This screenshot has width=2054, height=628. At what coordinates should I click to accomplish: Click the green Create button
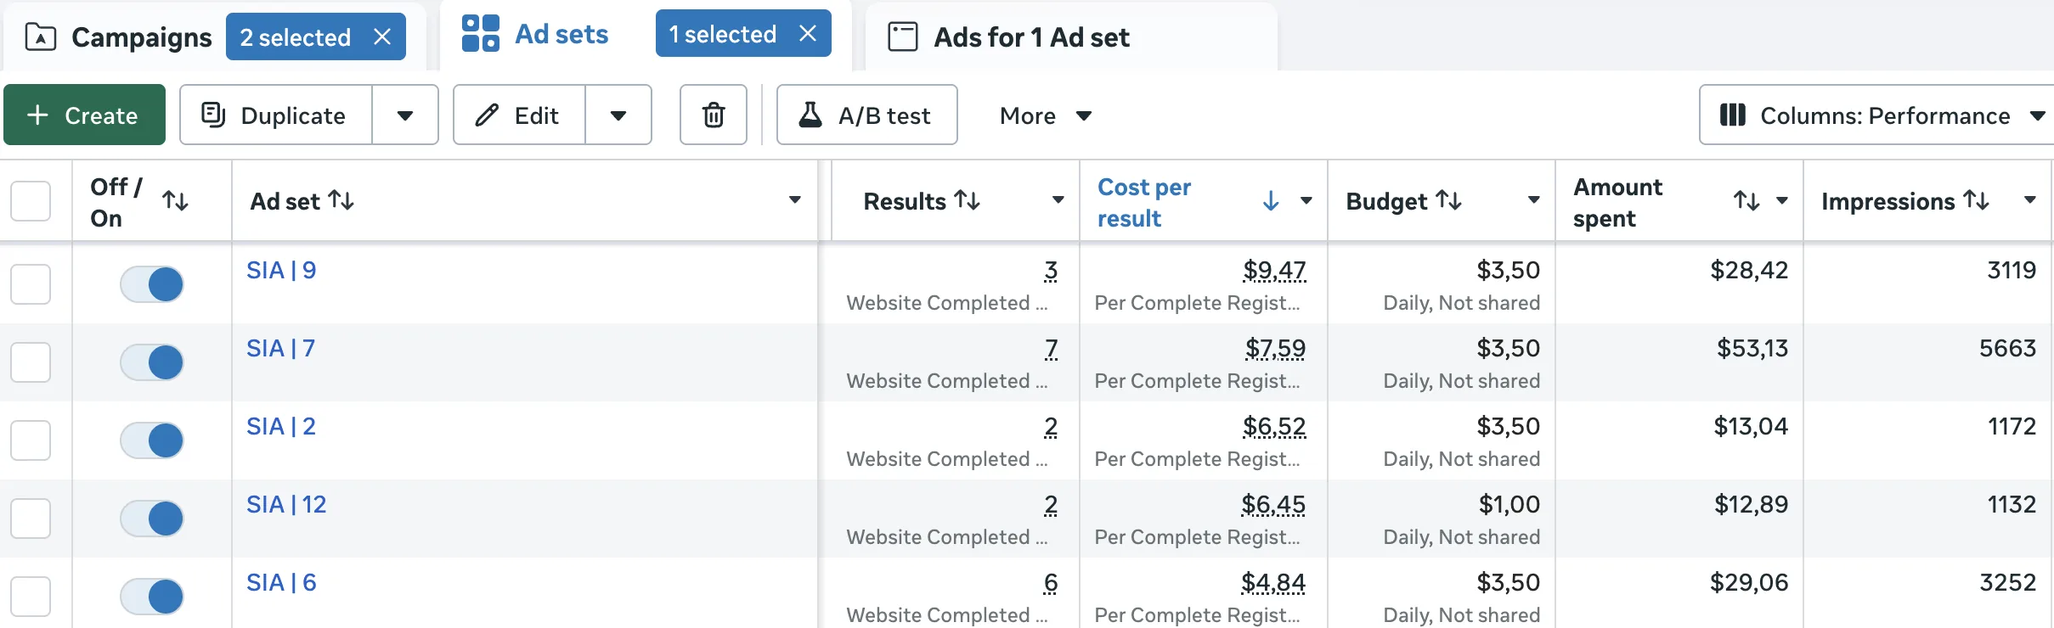click(x=84, y=115)
